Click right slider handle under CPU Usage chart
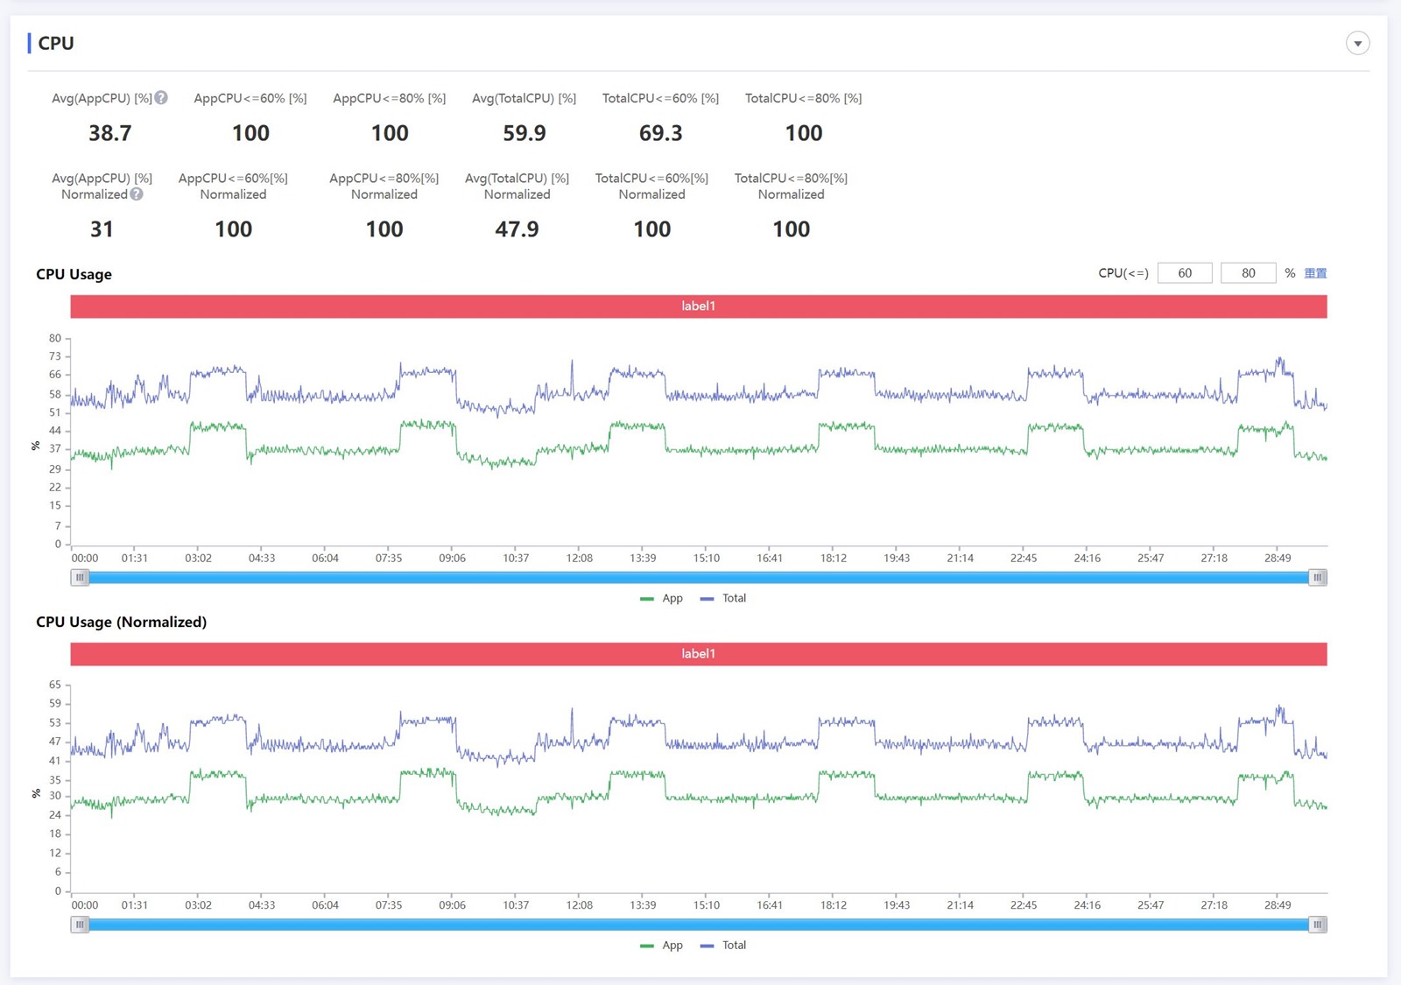 pos(1317,578)
